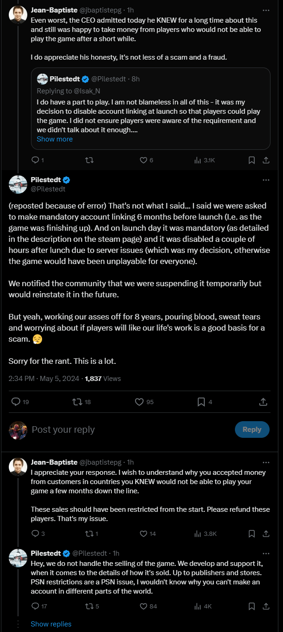This screenshot has height=632, width=283.
Task: Like the main Pilestedt tweet with 95 likes
Action: coord(139,402)
